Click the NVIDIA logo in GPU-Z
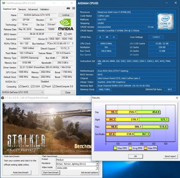This screenshot has width=180, height=178. (x=66, y=24)
